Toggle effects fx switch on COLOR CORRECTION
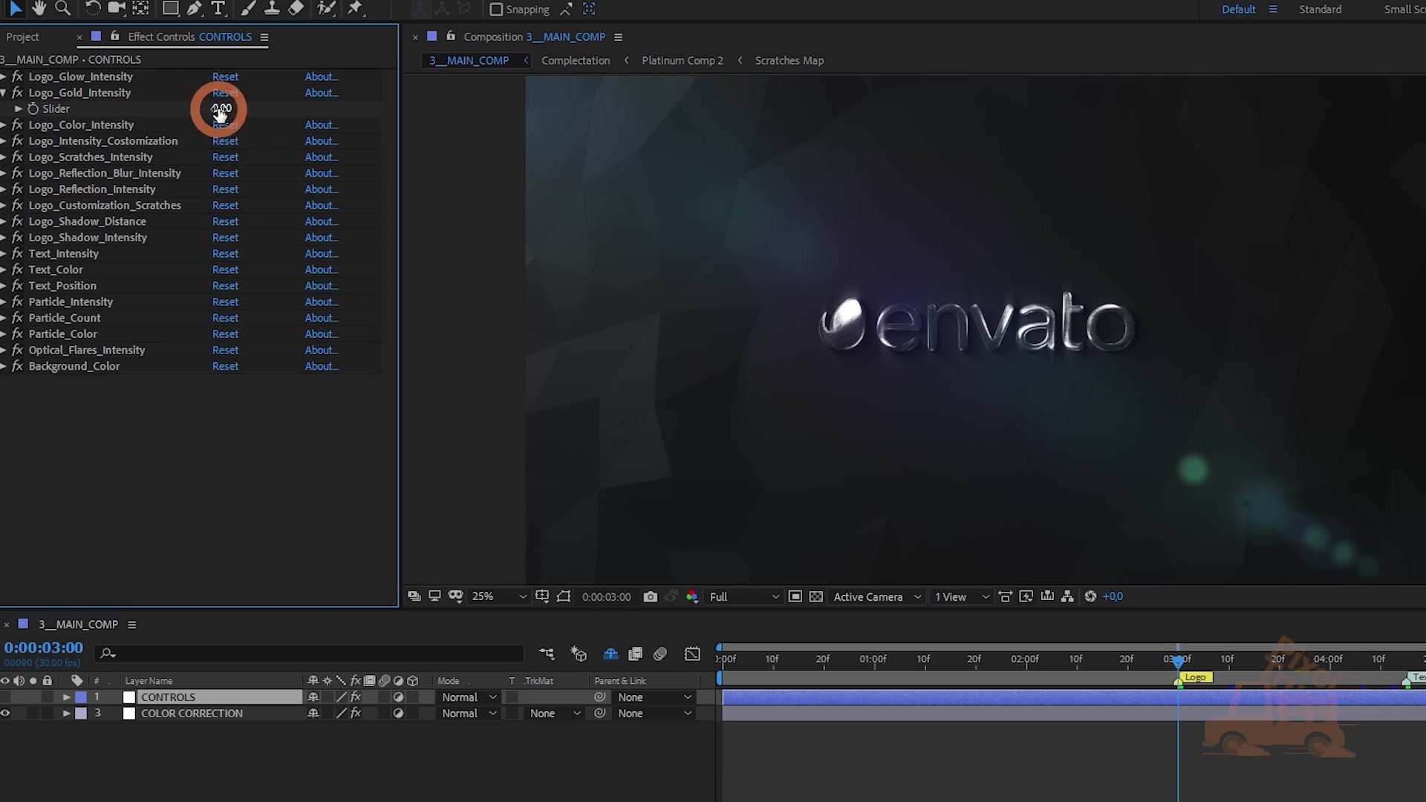This screenshot has width=1426, height=802. tap(356, 713)
